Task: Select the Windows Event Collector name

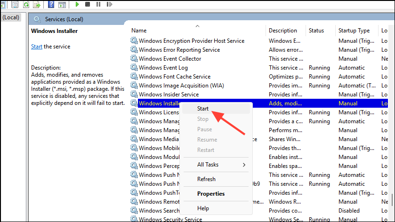Action: (170, 59)
